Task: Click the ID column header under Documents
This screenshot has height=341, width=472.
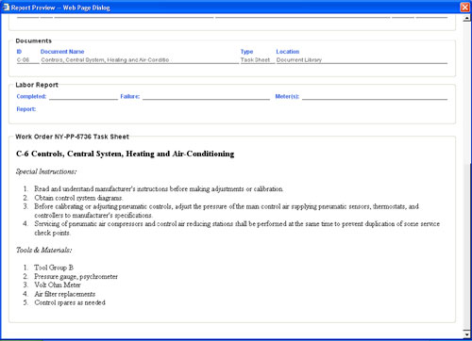Action: 19,52
